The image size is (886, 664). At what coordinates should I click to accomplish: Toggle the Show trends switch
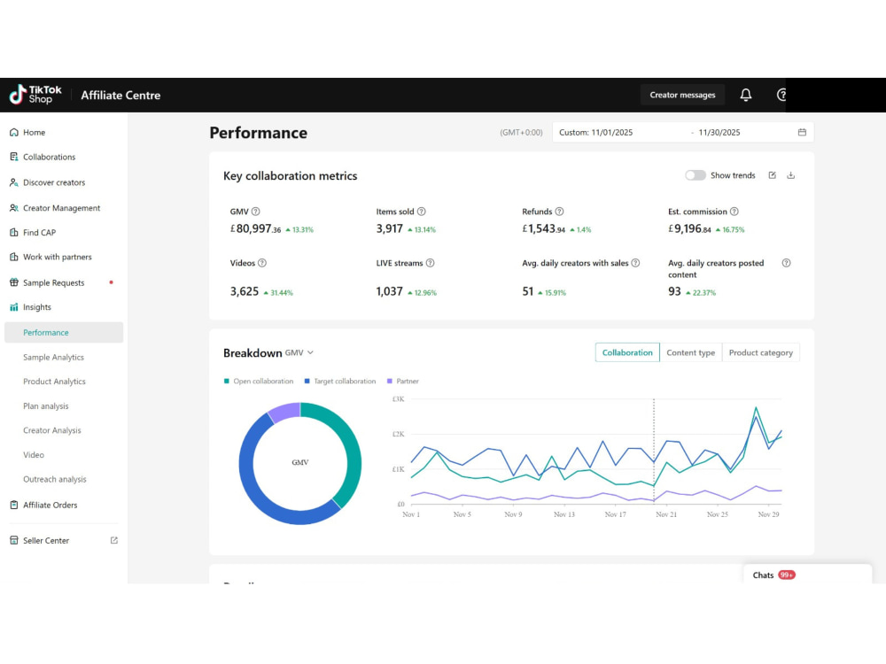point(695,175)
